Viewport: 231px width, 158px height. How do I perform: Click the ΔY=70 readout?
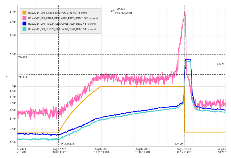pos(221,64)
